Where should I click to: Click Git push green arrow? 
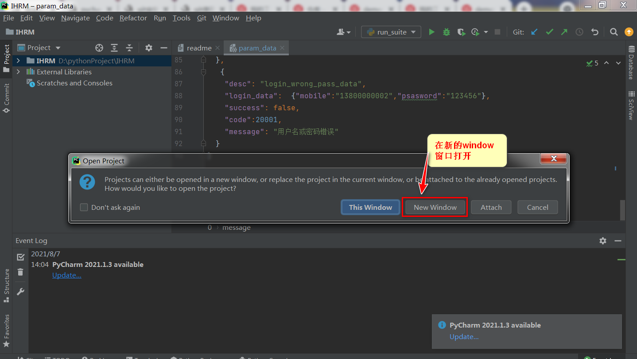(x=564, y=32)
